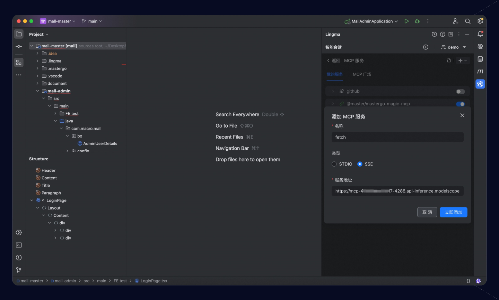Open the Commit tool window
Image resolution: width=499 pixels, height=300 pixels.
tap(19, 47)
